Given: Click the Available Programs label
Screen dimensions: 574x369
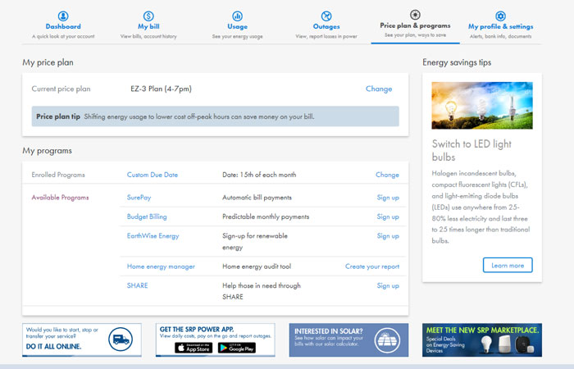Looking at the screenshot, I should (60, 198).
